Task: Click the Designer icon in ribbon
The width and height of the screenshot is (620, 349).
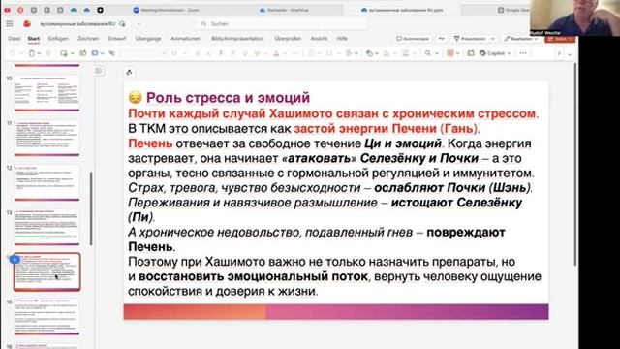Action: coord(470,53)
